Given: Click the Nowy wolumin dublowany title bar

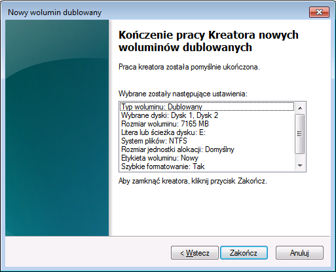Looking at the screenshot, I should click(x=153, y=12).
